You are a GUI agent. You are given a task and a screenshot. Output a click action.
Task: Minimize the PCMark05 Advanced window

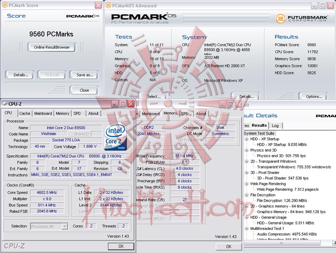pyautogui.click(x=314, y=5)
